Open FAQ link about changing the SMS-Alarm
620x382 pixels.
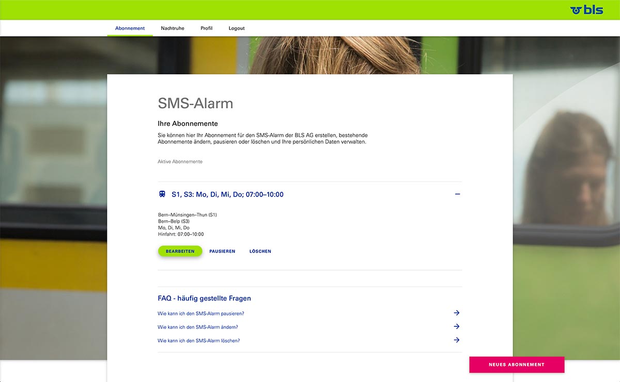[197, 327]
